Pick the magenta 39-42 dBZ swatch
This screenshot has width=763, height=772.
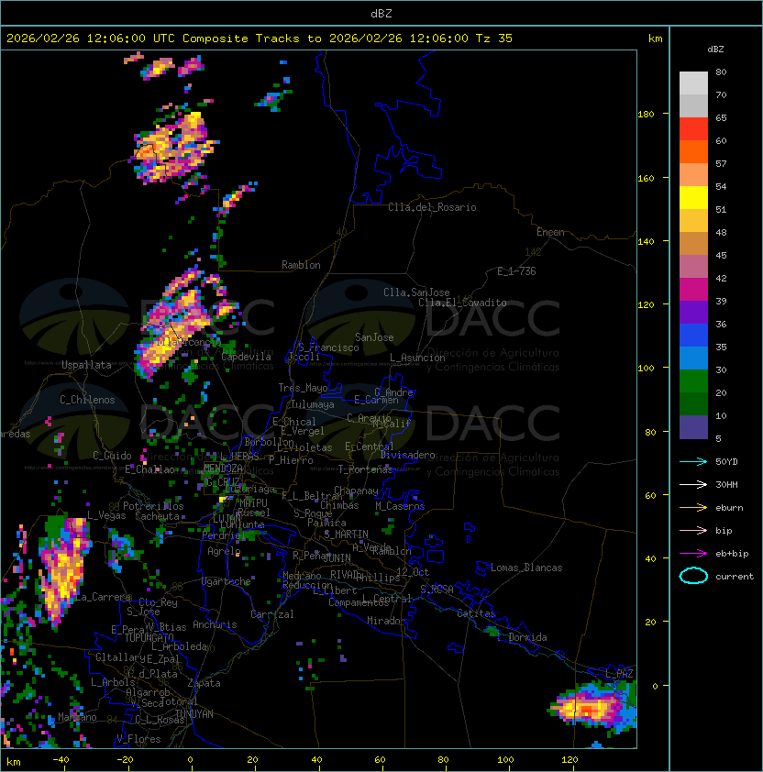coord(693,290)
